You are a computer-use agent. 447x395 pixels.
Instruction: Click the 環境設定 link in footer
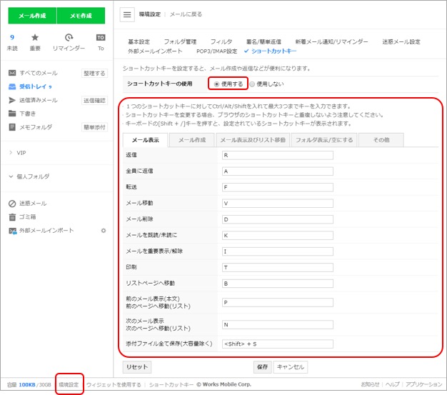pyautogui.click(x=69, y=384)
